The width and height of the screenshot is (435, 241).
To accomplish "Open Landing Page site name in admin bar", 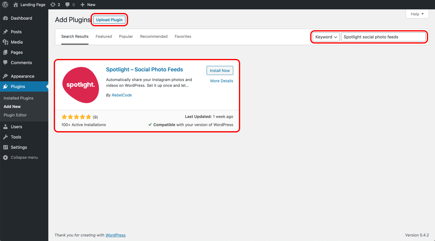I will click(x=33, y=5).
